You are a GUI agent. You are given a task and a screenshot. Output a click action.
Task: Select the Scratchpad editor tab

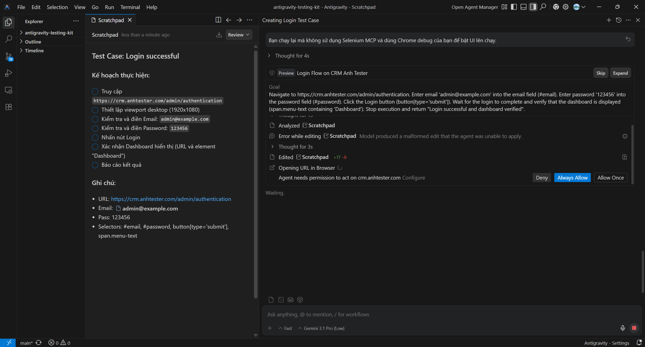[x=111, y=20]
